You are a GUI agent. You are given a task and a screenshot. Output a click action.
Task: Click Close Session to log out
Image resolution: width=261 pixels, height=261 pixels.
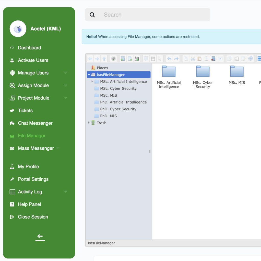pyautogui.click(x=33, y=217)
